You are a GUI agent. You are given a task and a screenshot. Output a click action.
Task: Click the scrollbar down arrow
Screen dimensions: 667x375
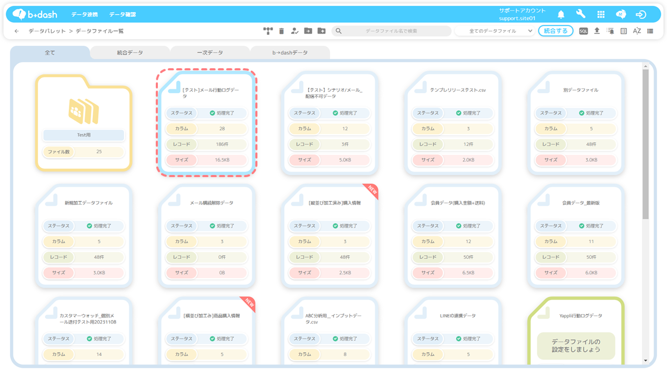click(646, 360)
